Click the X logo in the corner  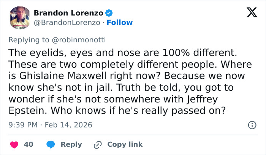249,13
